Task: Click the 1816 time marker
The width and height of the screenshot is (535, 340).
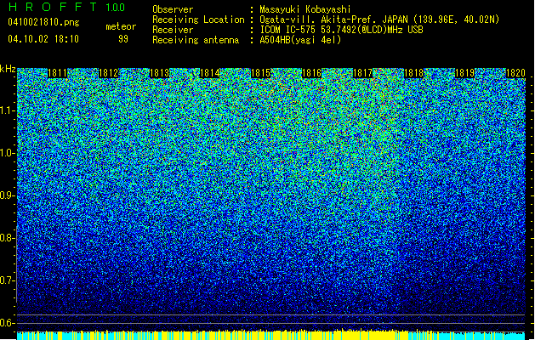Action: 311,73
